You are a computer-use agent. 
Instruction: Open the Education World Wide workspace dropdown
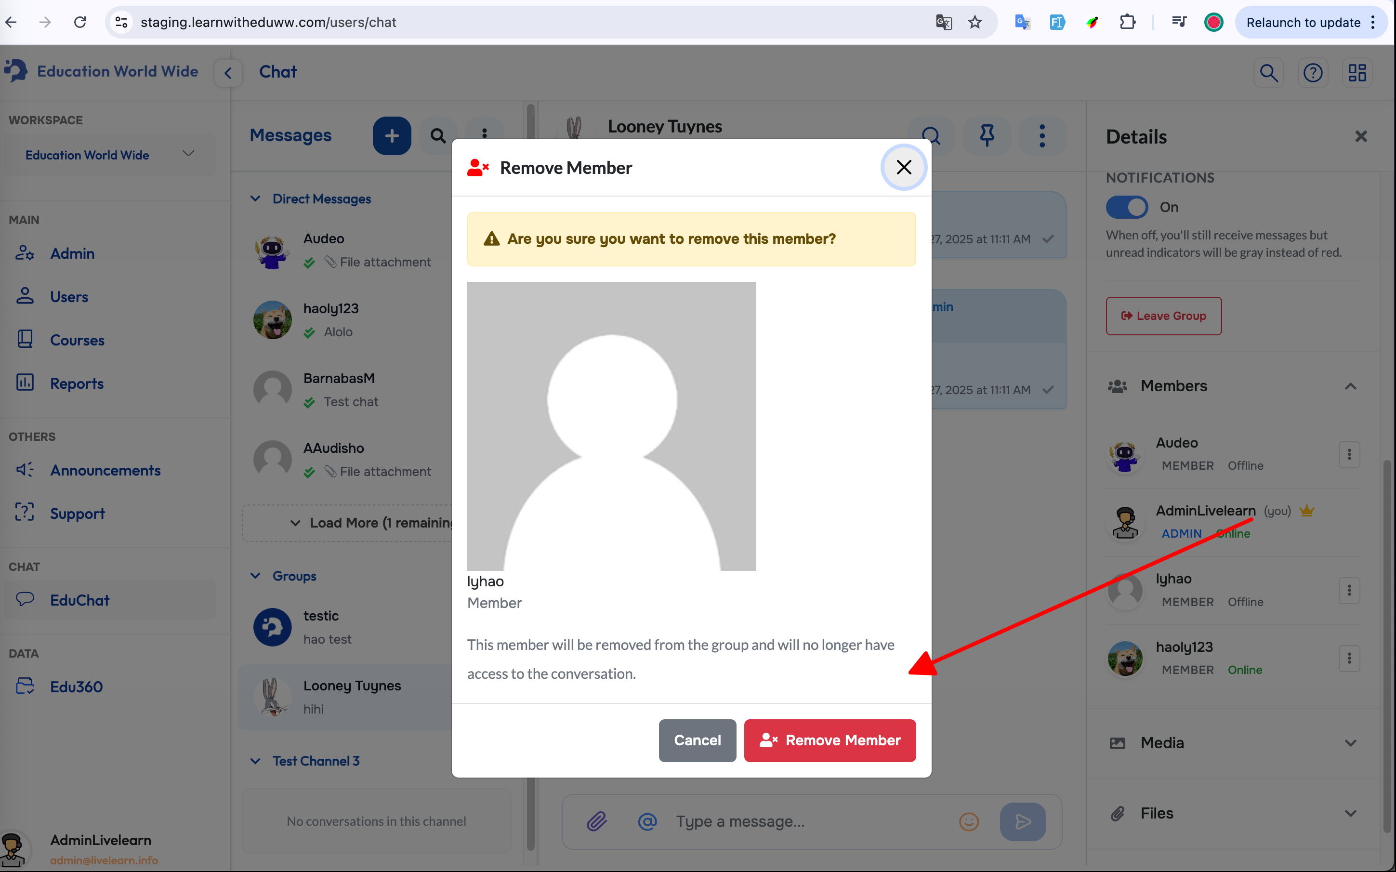[x=109, y=155]
